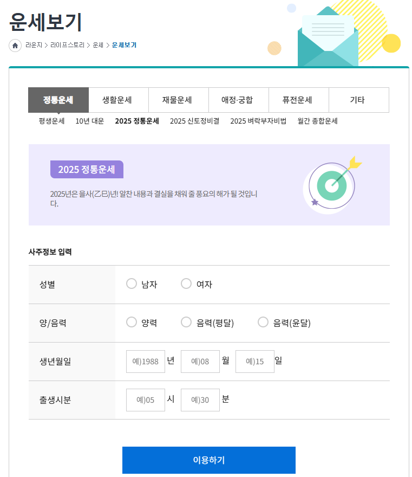Open the 2025 신토정비결 menu item
This screenshot has width=412, height=477.
pos(193,121)
